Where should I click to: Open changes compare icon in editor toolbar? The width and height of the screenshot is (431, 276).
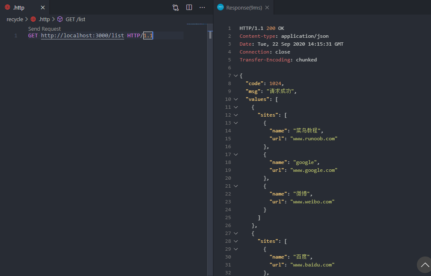(x=176, y=7)
